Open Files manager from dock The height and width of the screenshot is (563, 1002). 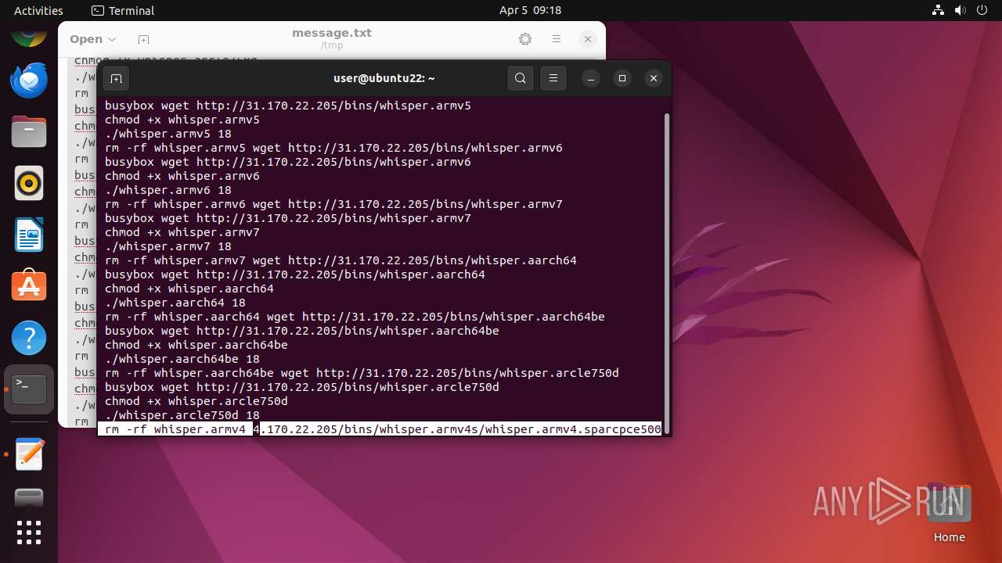(x=29, y=131)
